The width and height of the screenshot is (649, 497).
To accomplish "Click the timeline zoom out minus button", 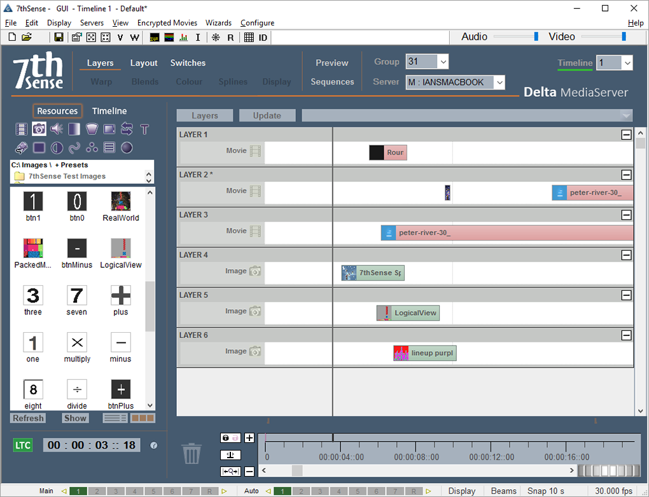I will (249, 472).
